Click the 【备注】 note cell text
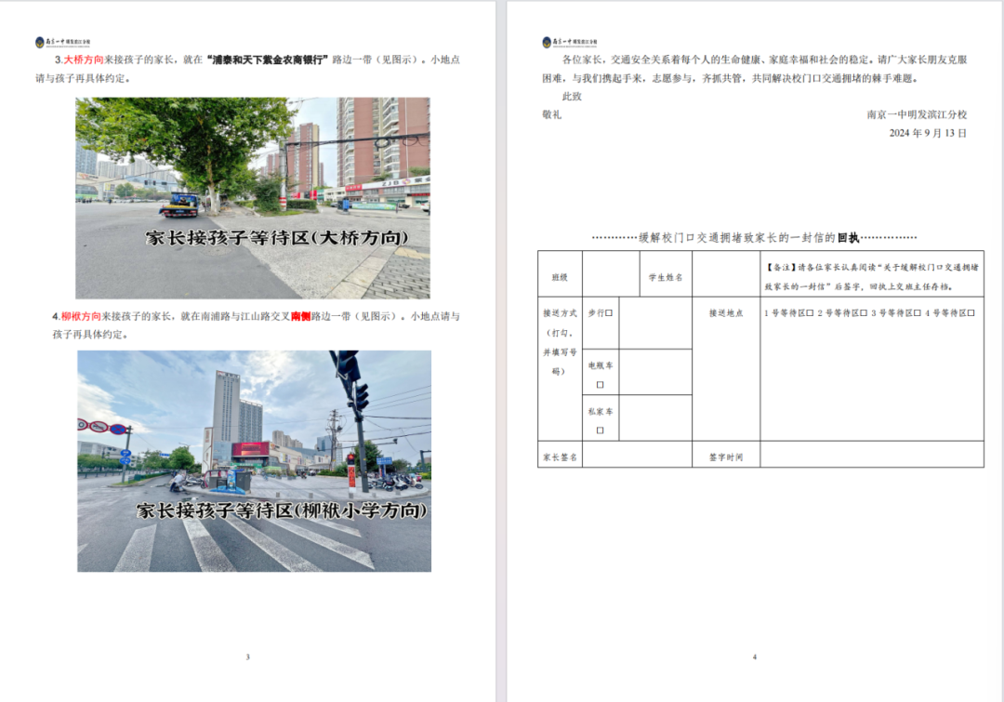 pos(872,277)
